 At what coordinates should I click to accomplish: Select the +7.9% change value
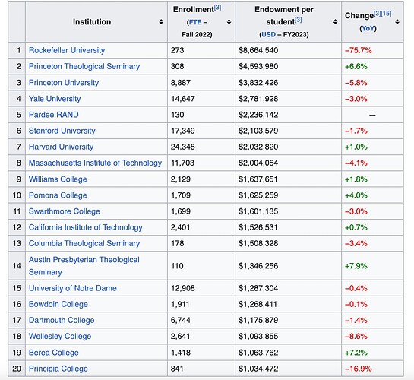[356, 266]
